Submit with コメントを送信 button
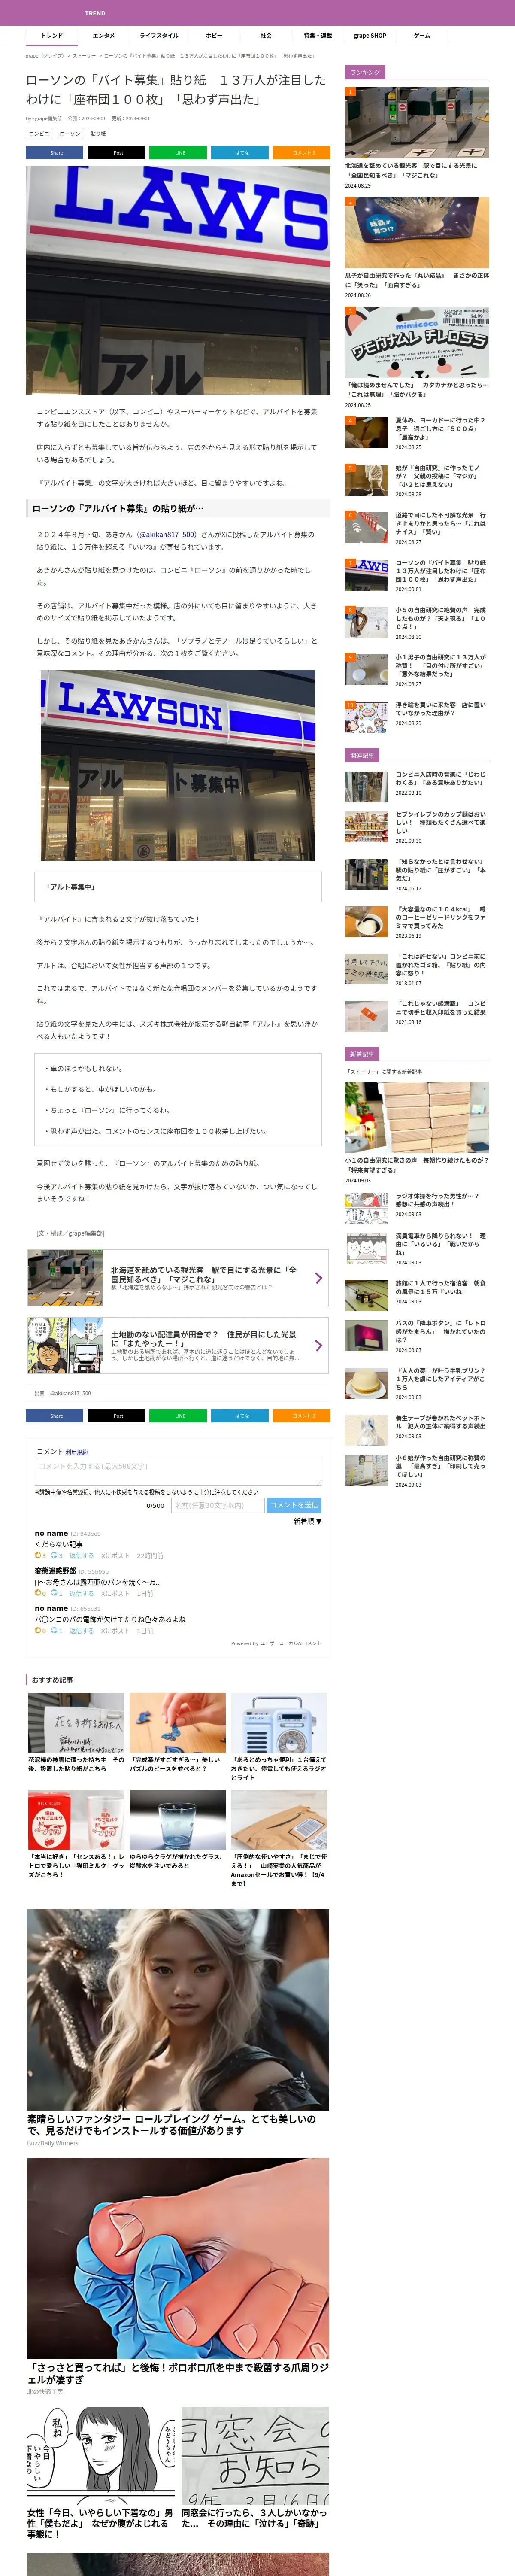 [294, 1505]
